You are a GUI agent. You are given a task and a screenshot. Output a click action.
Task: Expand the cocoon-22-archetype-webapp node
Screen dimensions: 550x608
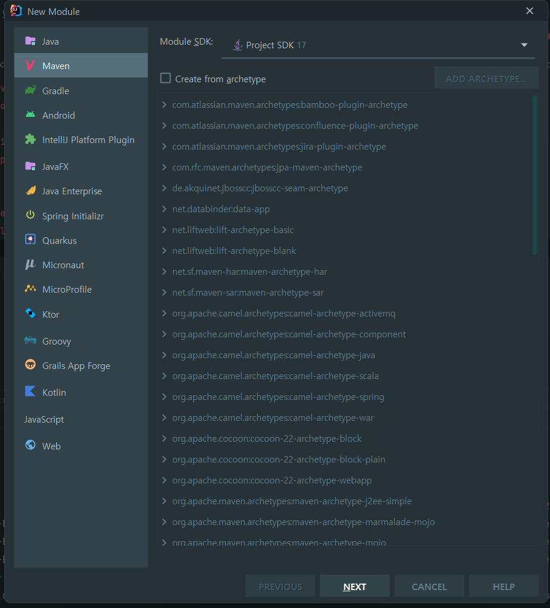click(x=164, y=480)
